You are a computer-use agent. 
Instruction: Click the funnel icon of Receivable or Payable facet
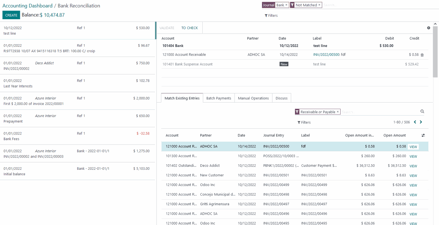[x=298, y=112]
